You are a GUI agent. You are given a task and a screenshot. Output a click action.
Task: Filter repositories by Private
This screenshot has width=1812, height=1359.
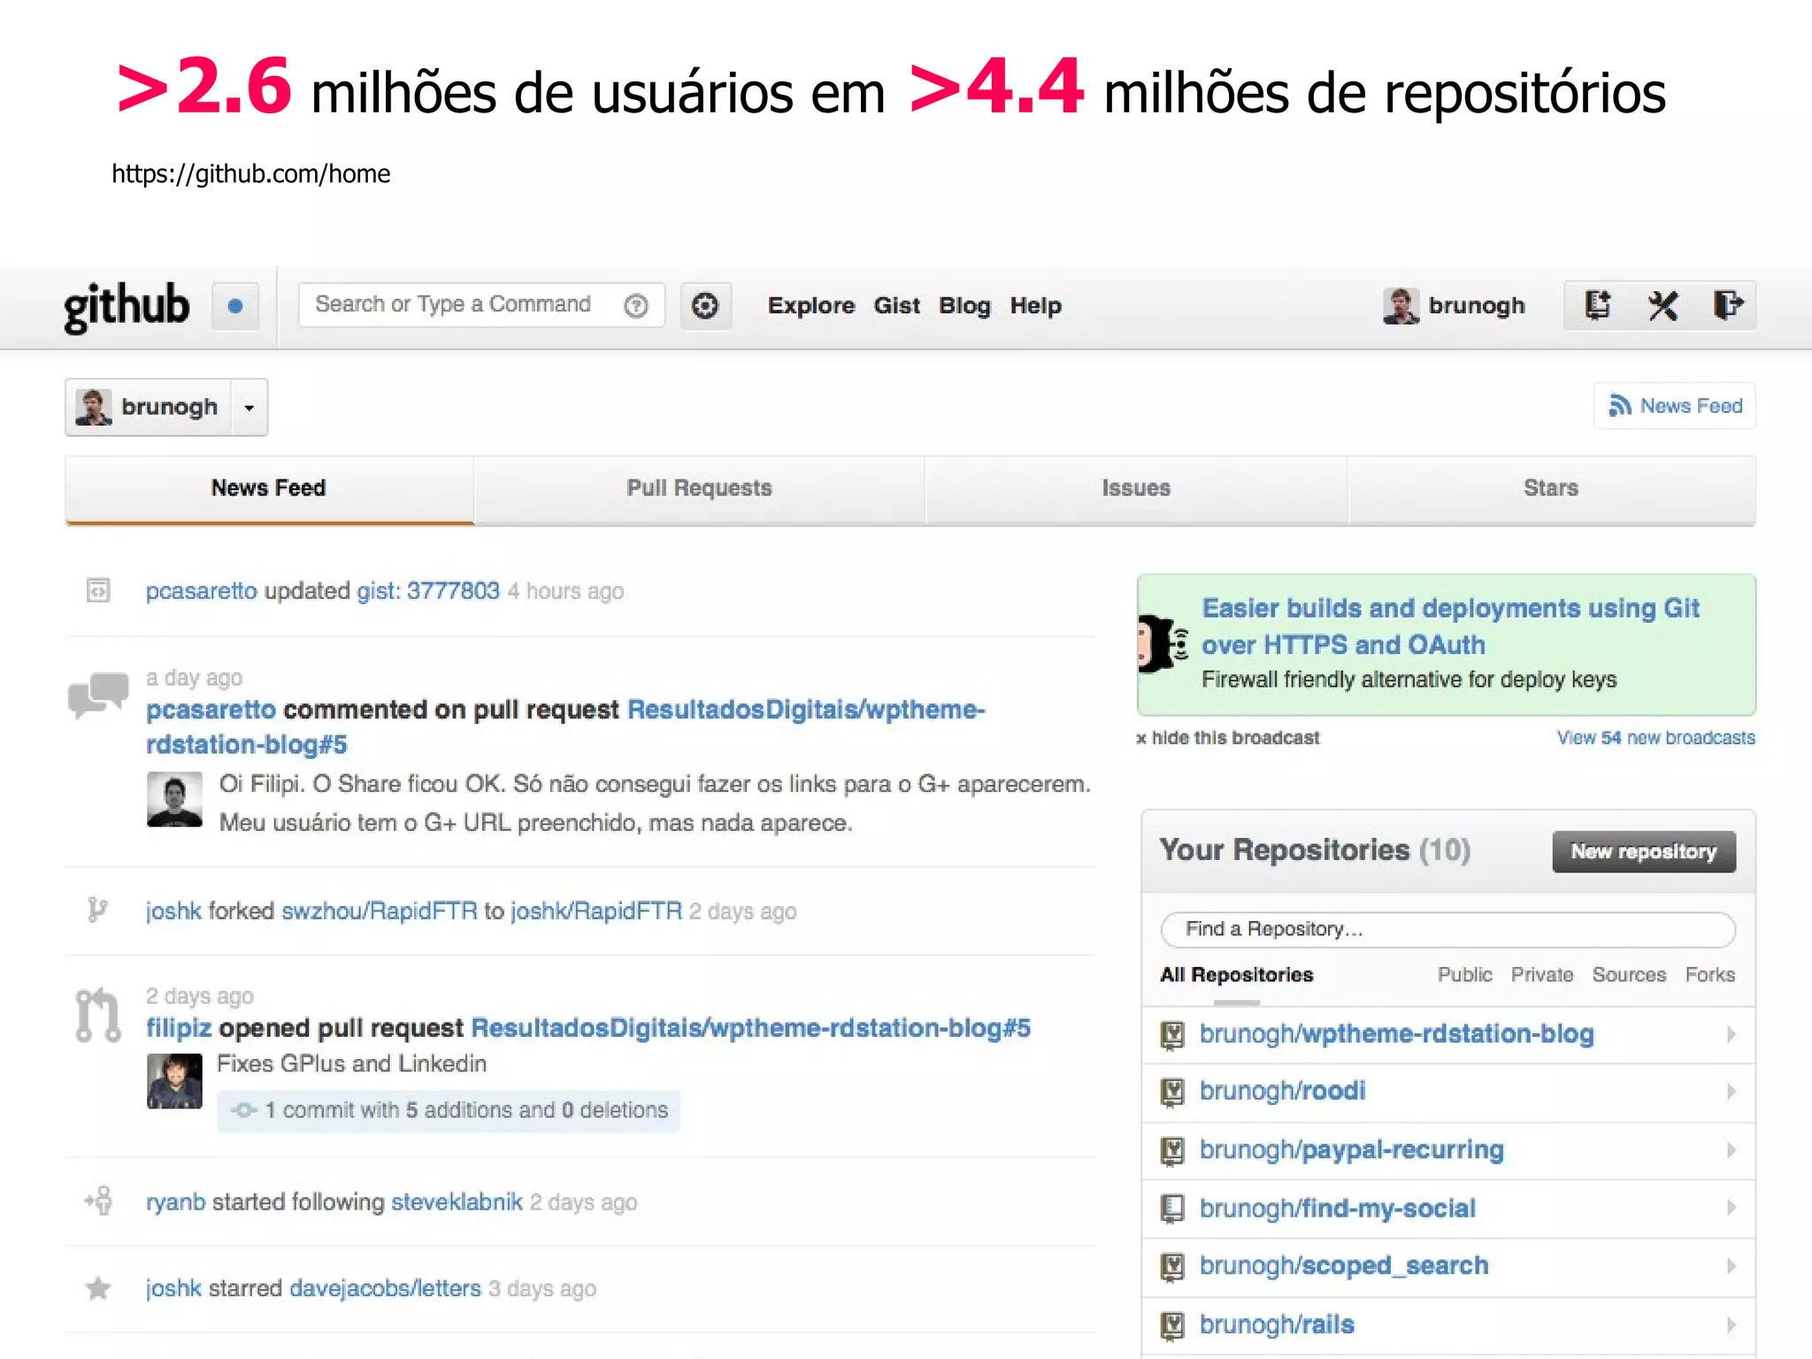click(1542, 975)
